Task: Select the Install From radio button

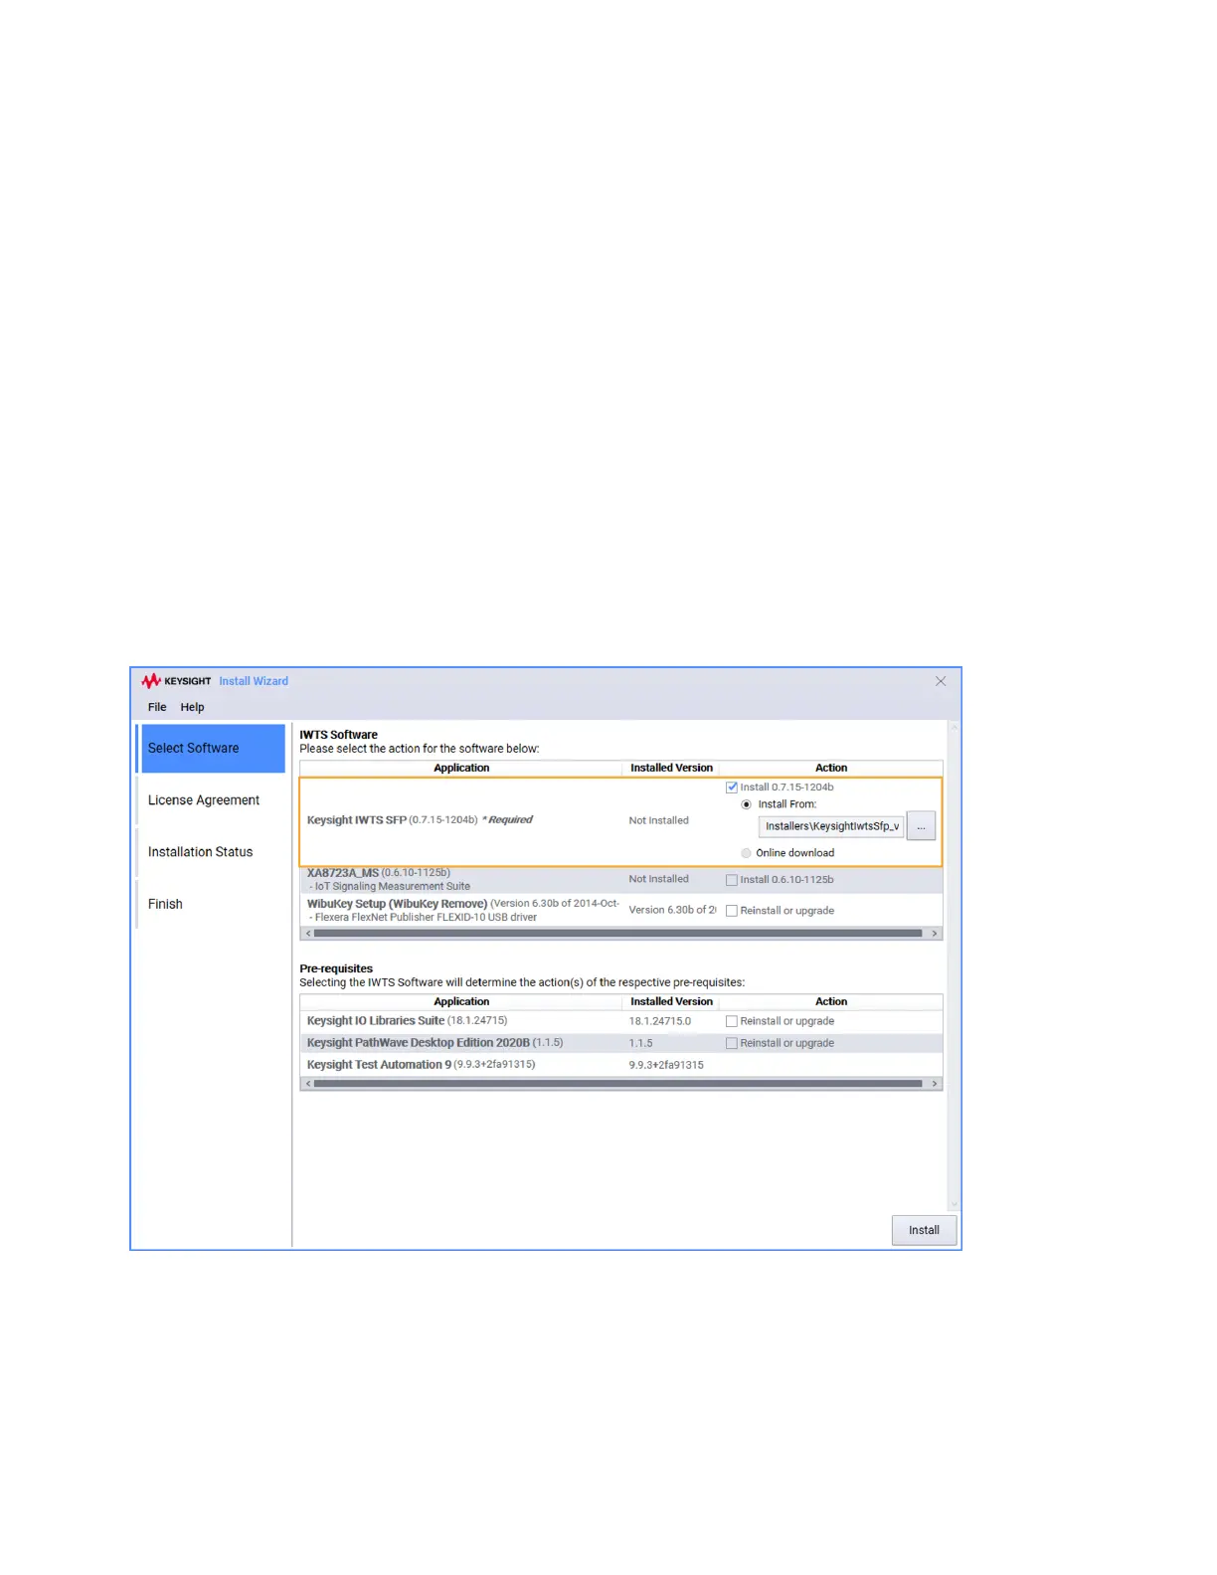Action: pos(747,804)
